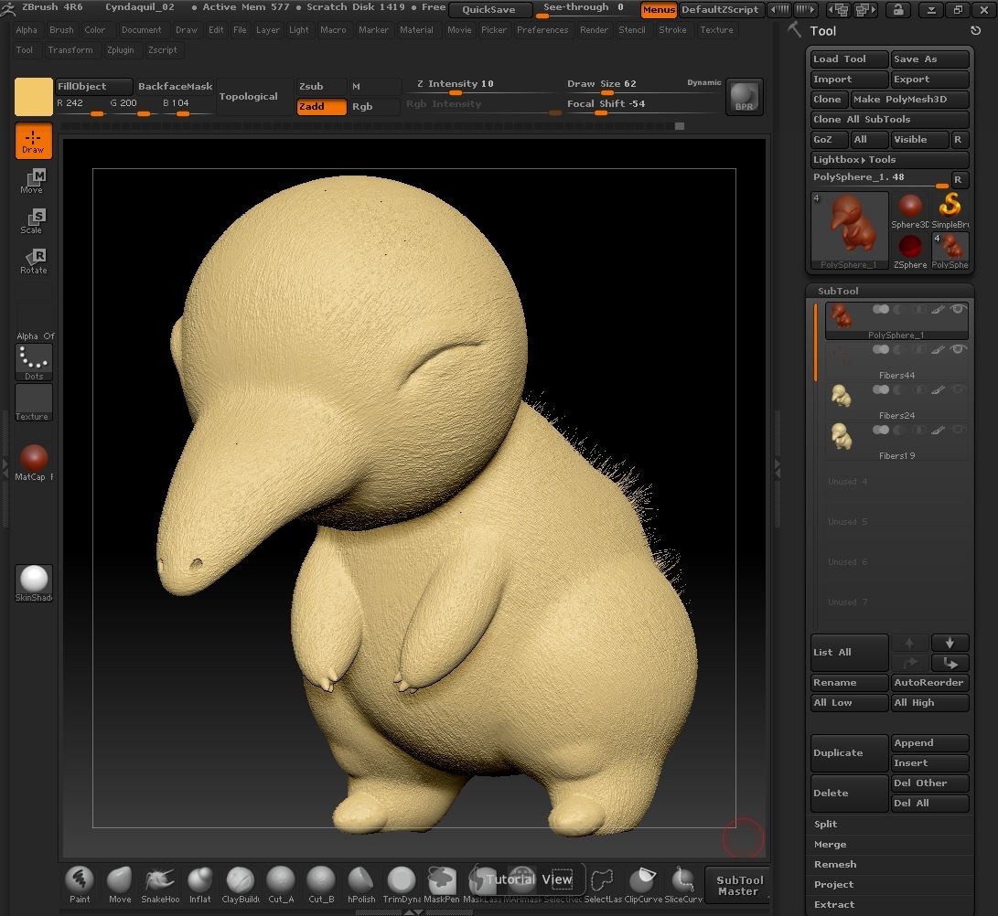998x916 pixels.
Task: Open the Preferences menu
Action: pos(542,29)
